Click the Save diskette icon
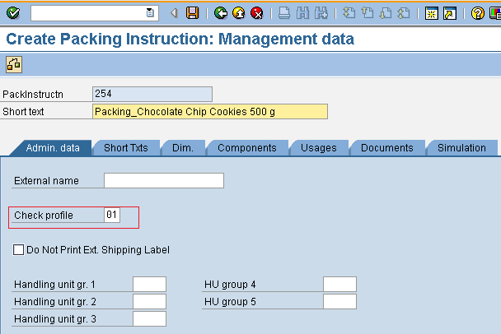 tap(192, 12)
